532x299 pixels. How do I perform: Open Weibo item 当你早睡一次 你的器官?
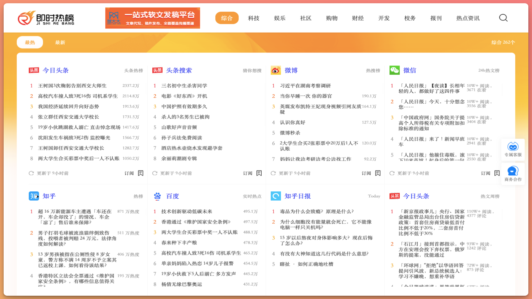coord(306,96)
